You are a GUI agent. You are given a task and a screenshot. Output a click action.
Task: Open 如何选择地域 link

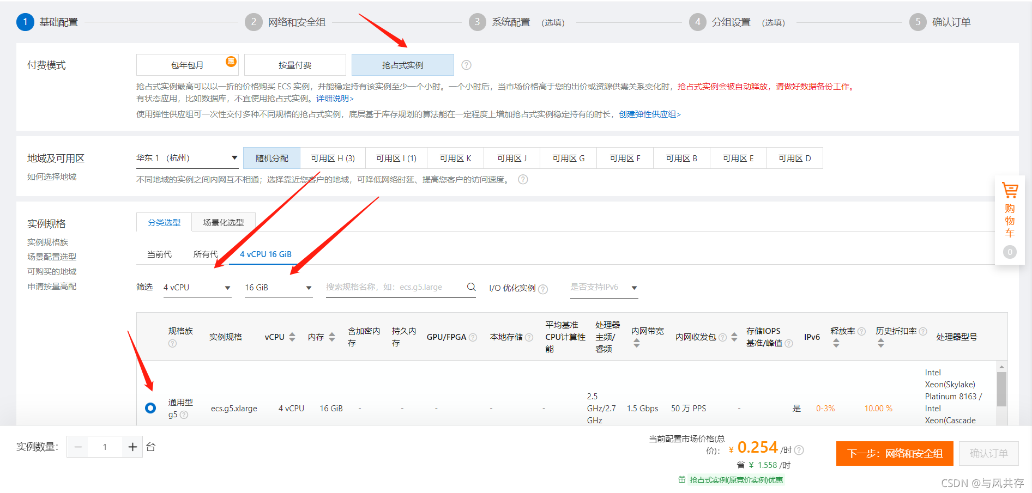[x=52, y=177]
